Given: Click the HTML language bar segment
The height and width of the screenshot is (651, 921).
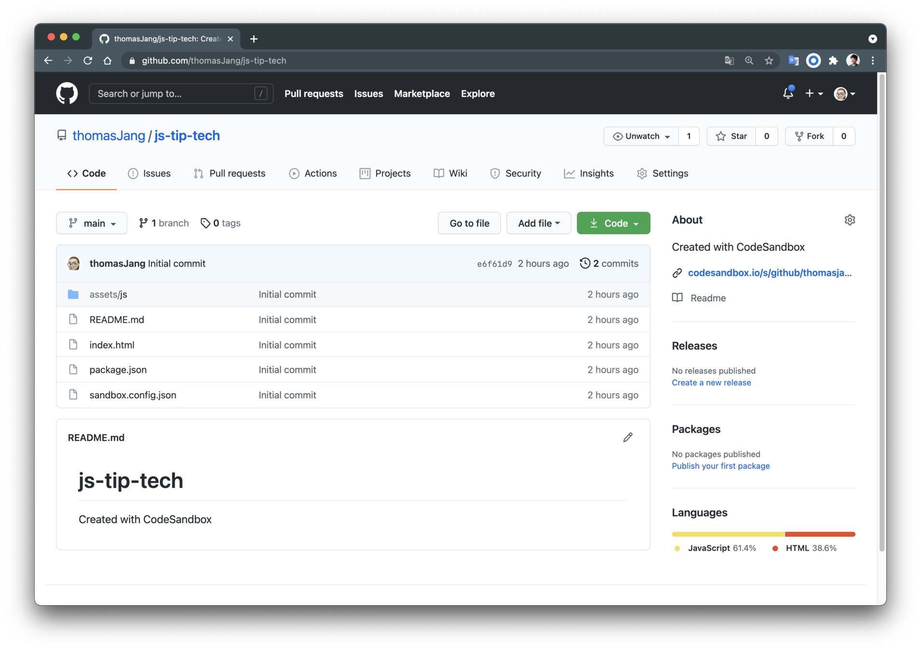Looking at the screenshot, I should (x=820, y=534).
